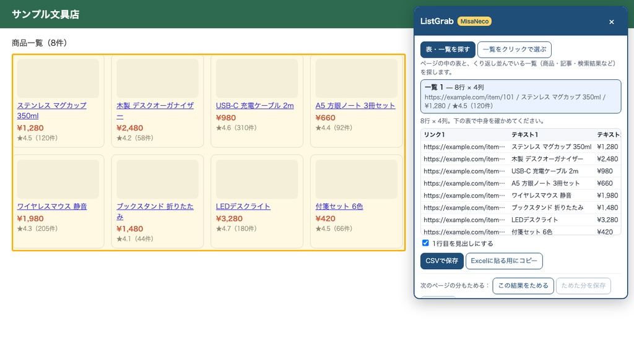This screenshot has width=634, height=341.
Task: Open 木製 デスクオーガナイザー product link
Action: point(155,111)
